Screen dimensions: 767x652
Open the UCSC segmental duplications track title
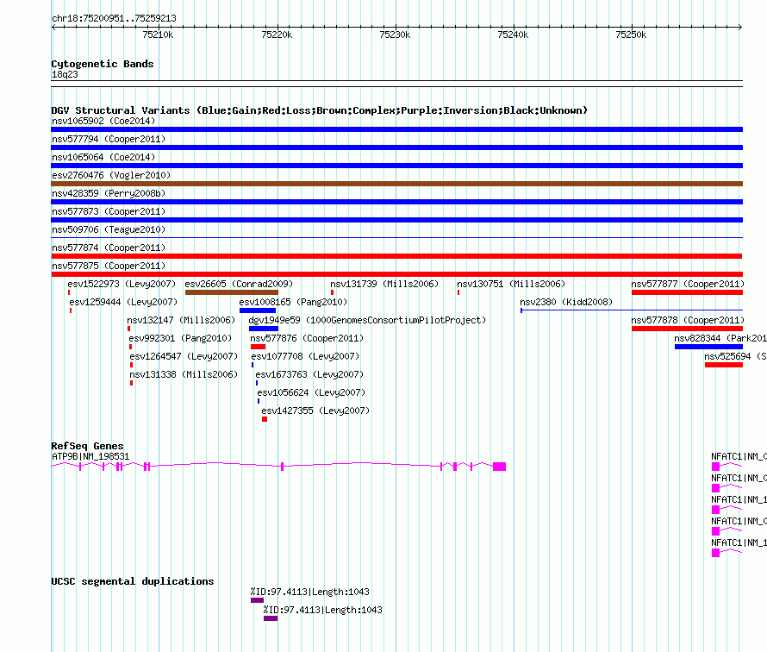133,581
